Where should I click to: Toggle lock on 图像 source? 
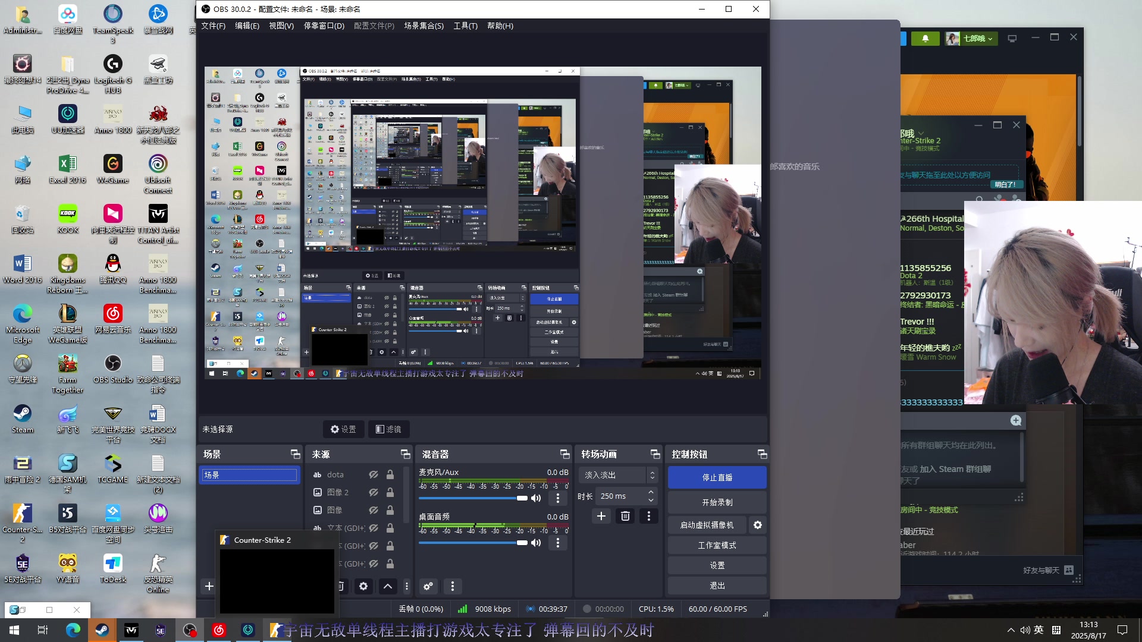coord(390,510)
